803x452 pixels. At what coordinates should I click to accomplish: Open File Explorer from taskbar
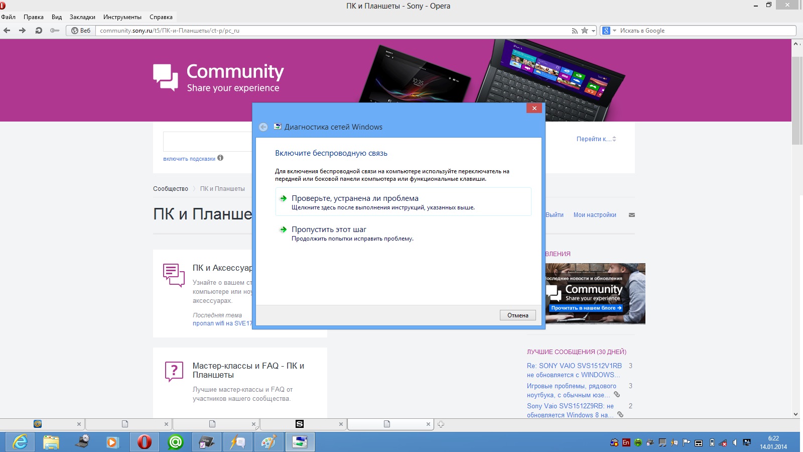coord(51,442)
